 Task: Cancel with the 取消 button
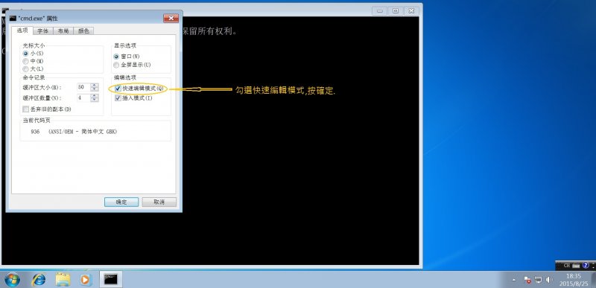tap(159, 202)
